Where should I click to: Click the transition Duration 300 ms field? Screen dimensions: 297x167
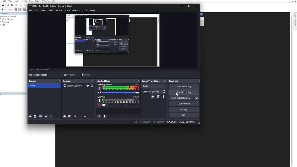[157, 92]
